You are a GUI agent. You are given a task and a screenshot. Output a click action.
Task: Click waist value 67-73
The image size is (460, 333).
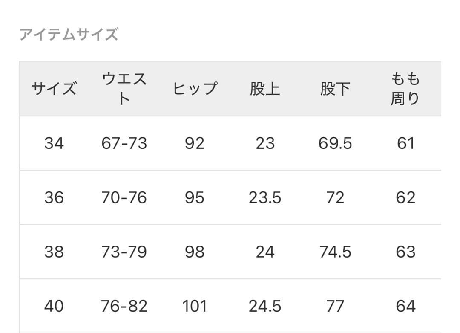[x=124, y=143]
